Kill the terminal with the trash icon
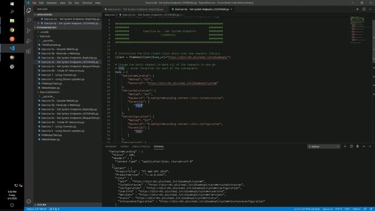This screenshot has height=211, width=375. (x=357, y=147)
